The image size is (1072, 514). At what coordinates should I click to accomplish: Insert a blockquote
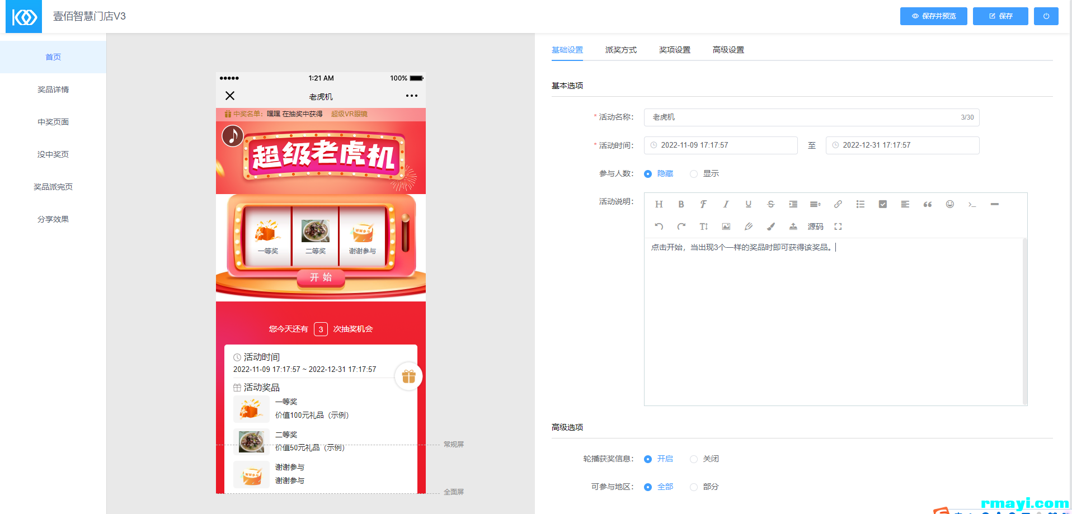(x=927, y=204)
